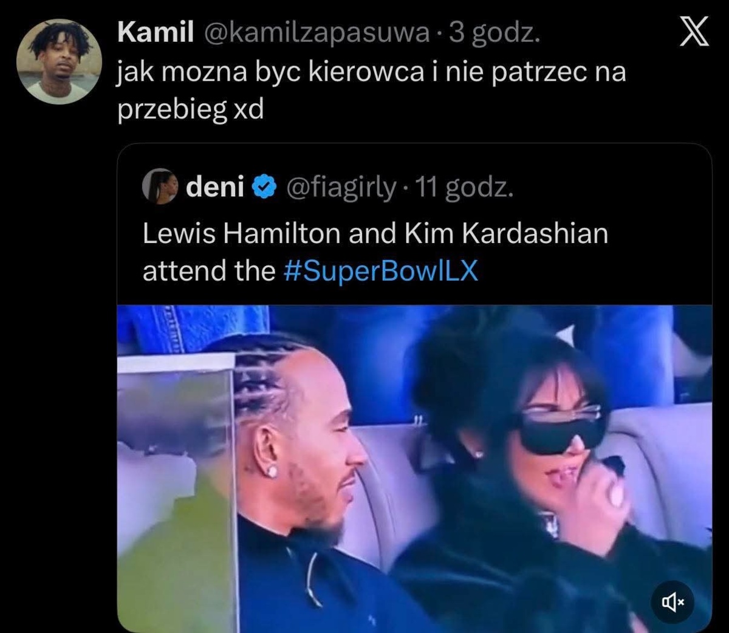Click the words Lewis Hamilton in caption

[241, 234]
